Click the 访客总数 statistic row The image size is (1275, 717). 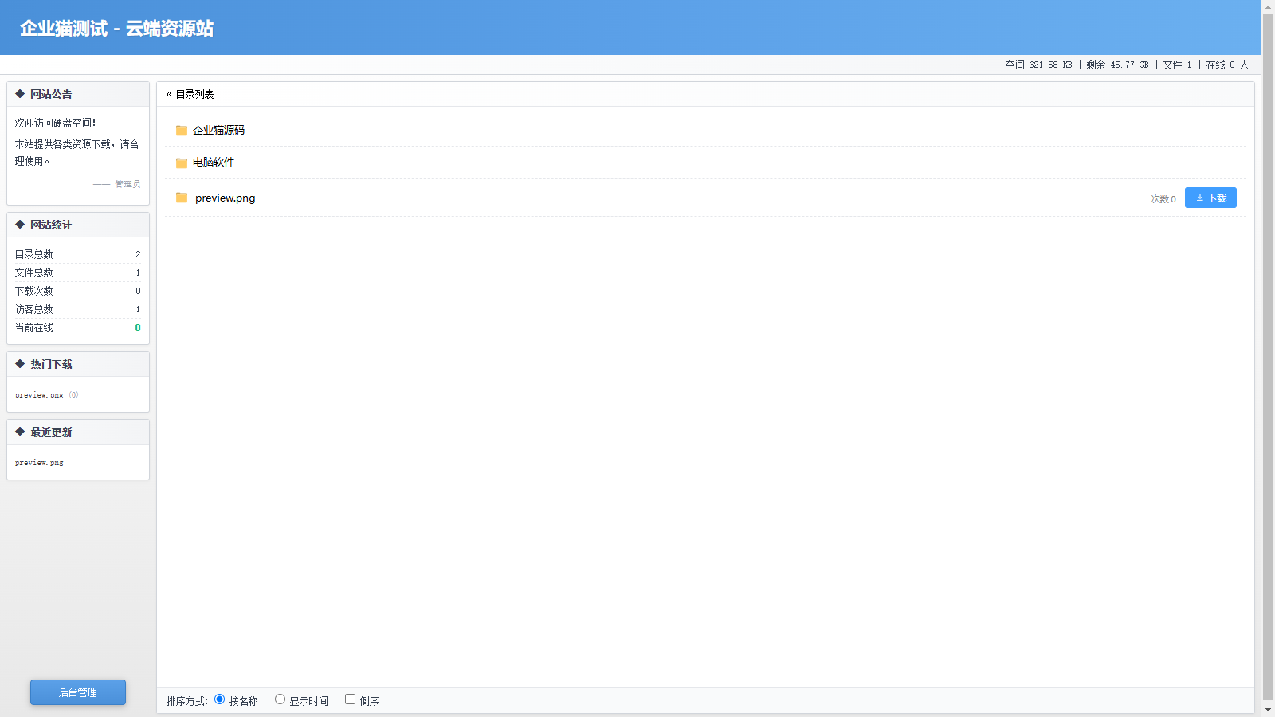point(78,309)
